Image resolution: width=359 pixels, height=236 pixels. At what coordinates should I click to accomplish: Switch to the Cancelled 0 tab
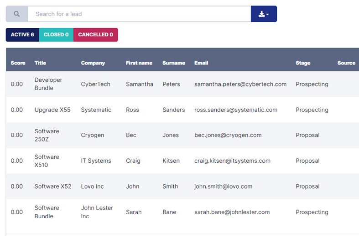[95, 35]
